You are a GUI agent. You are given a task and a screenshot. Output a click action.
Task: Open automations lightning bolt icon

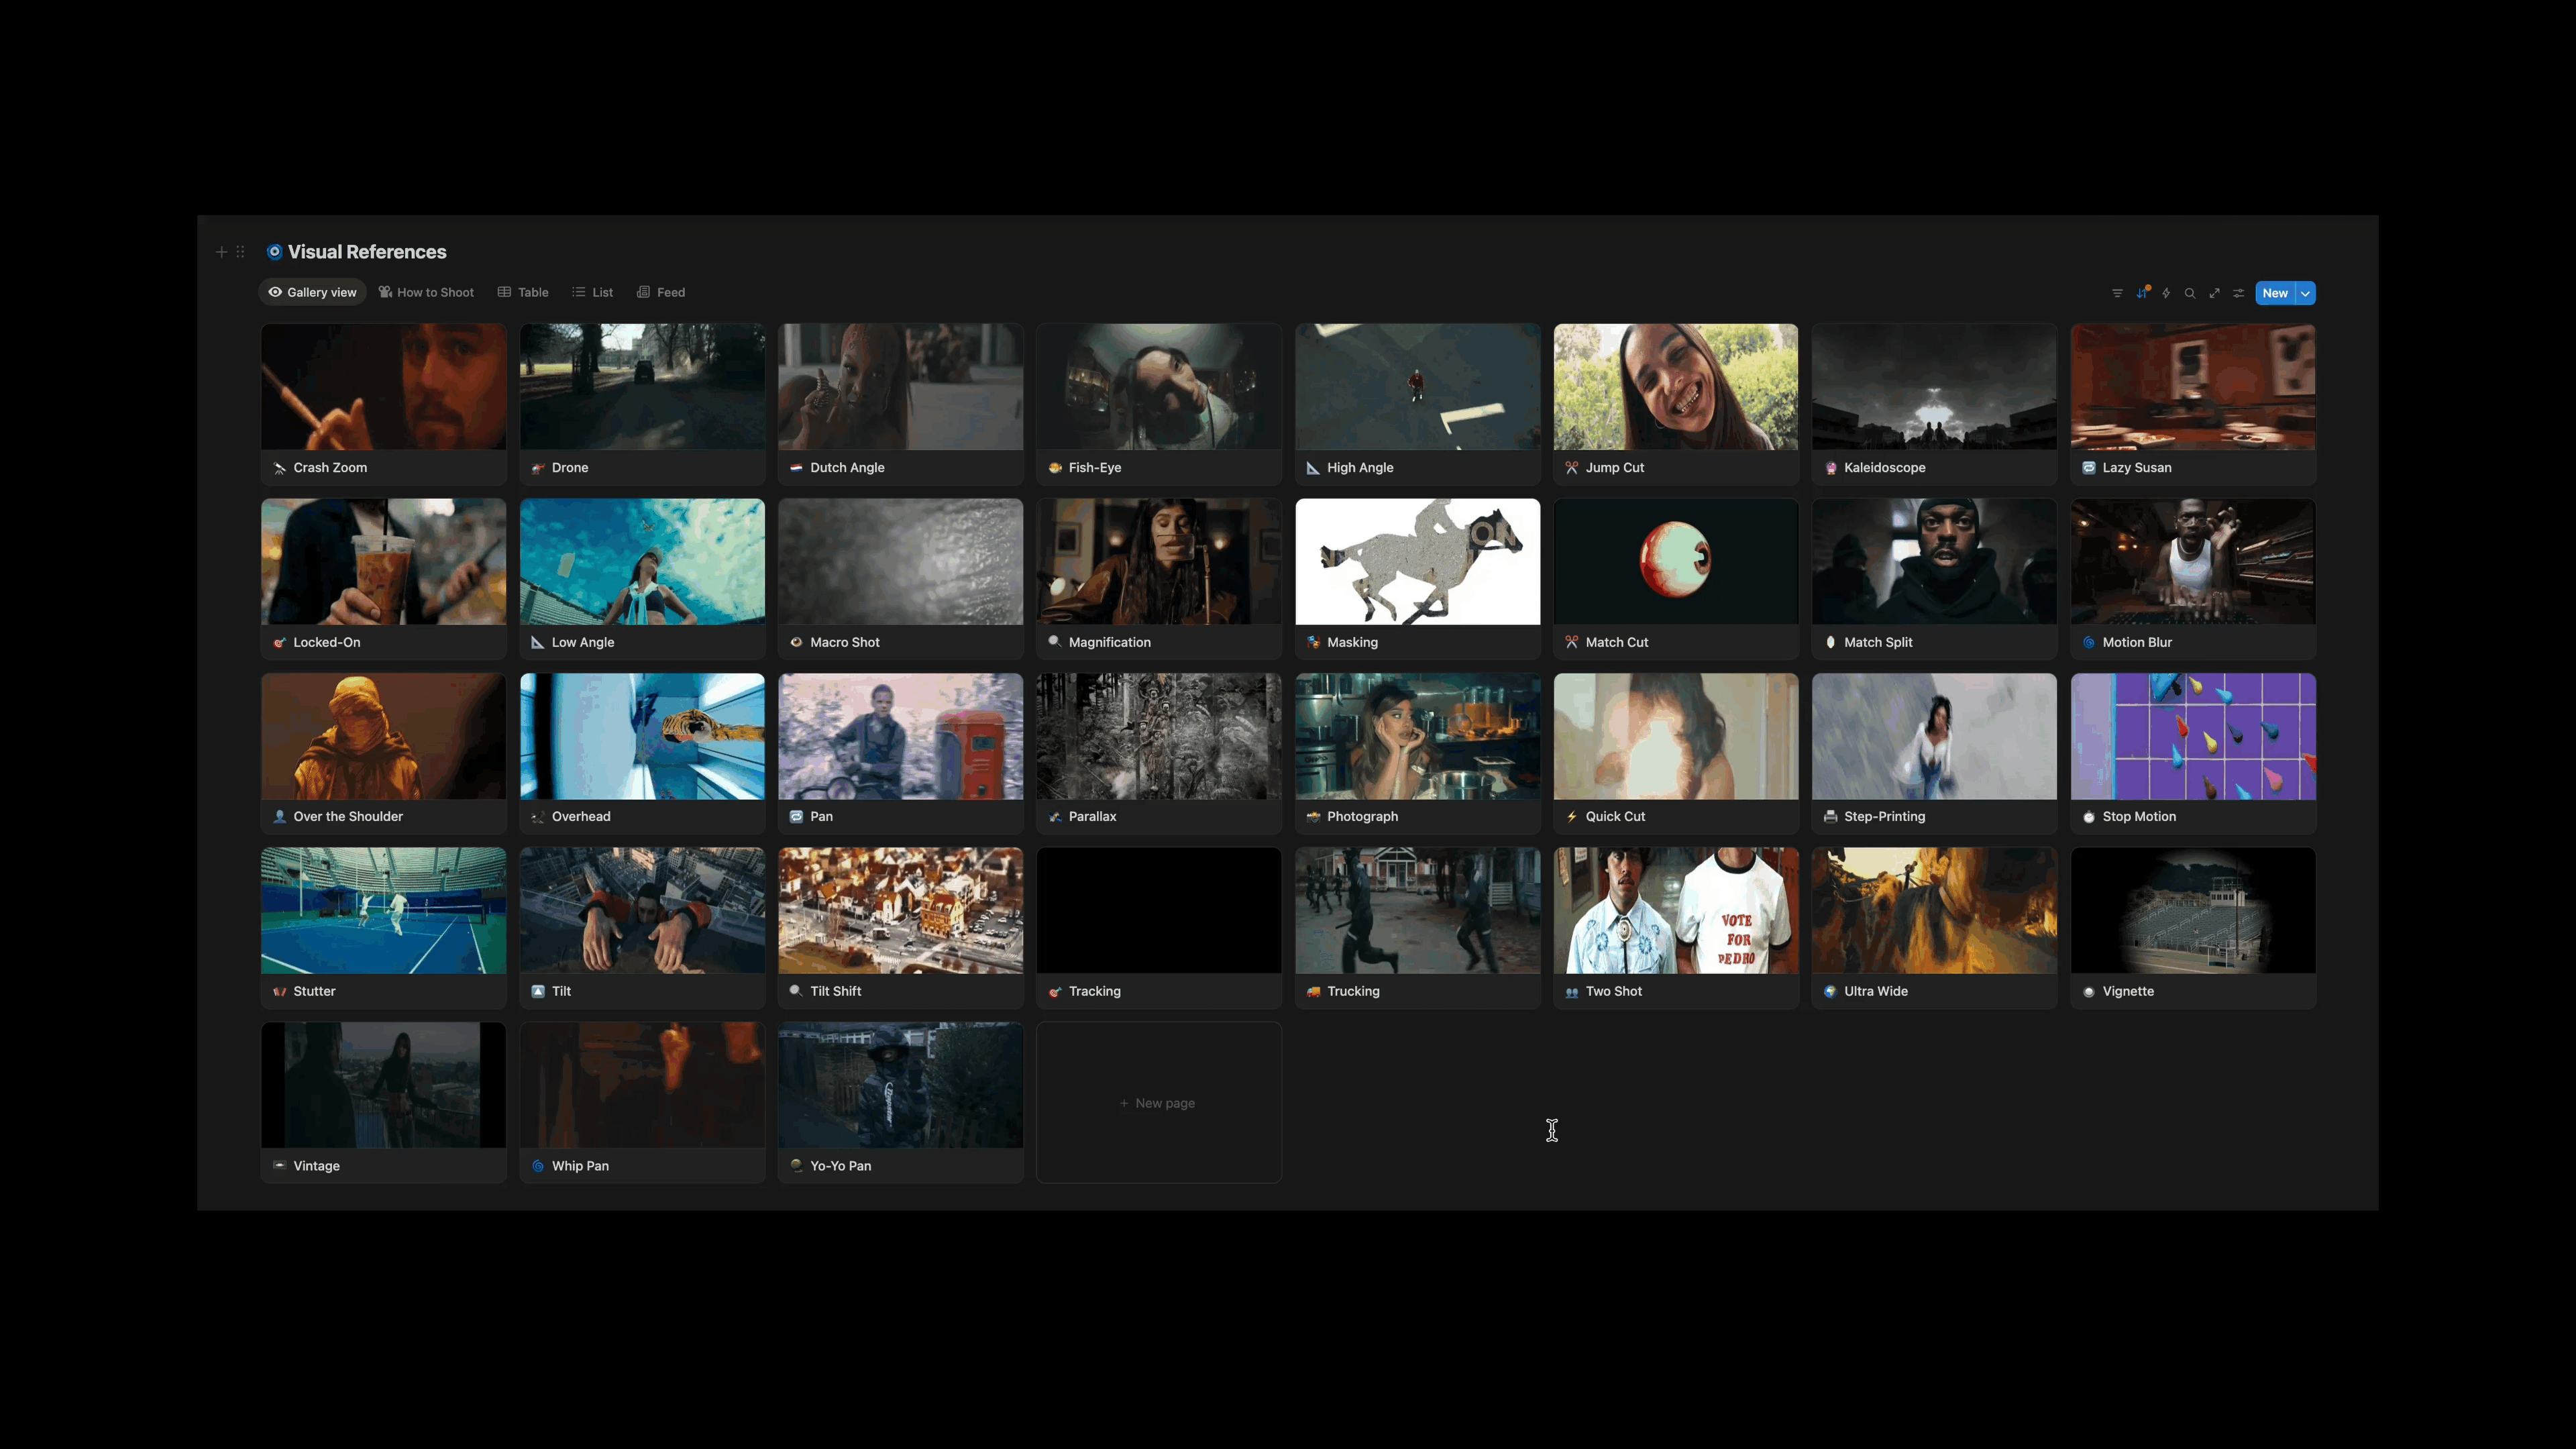click(2166, 293)
